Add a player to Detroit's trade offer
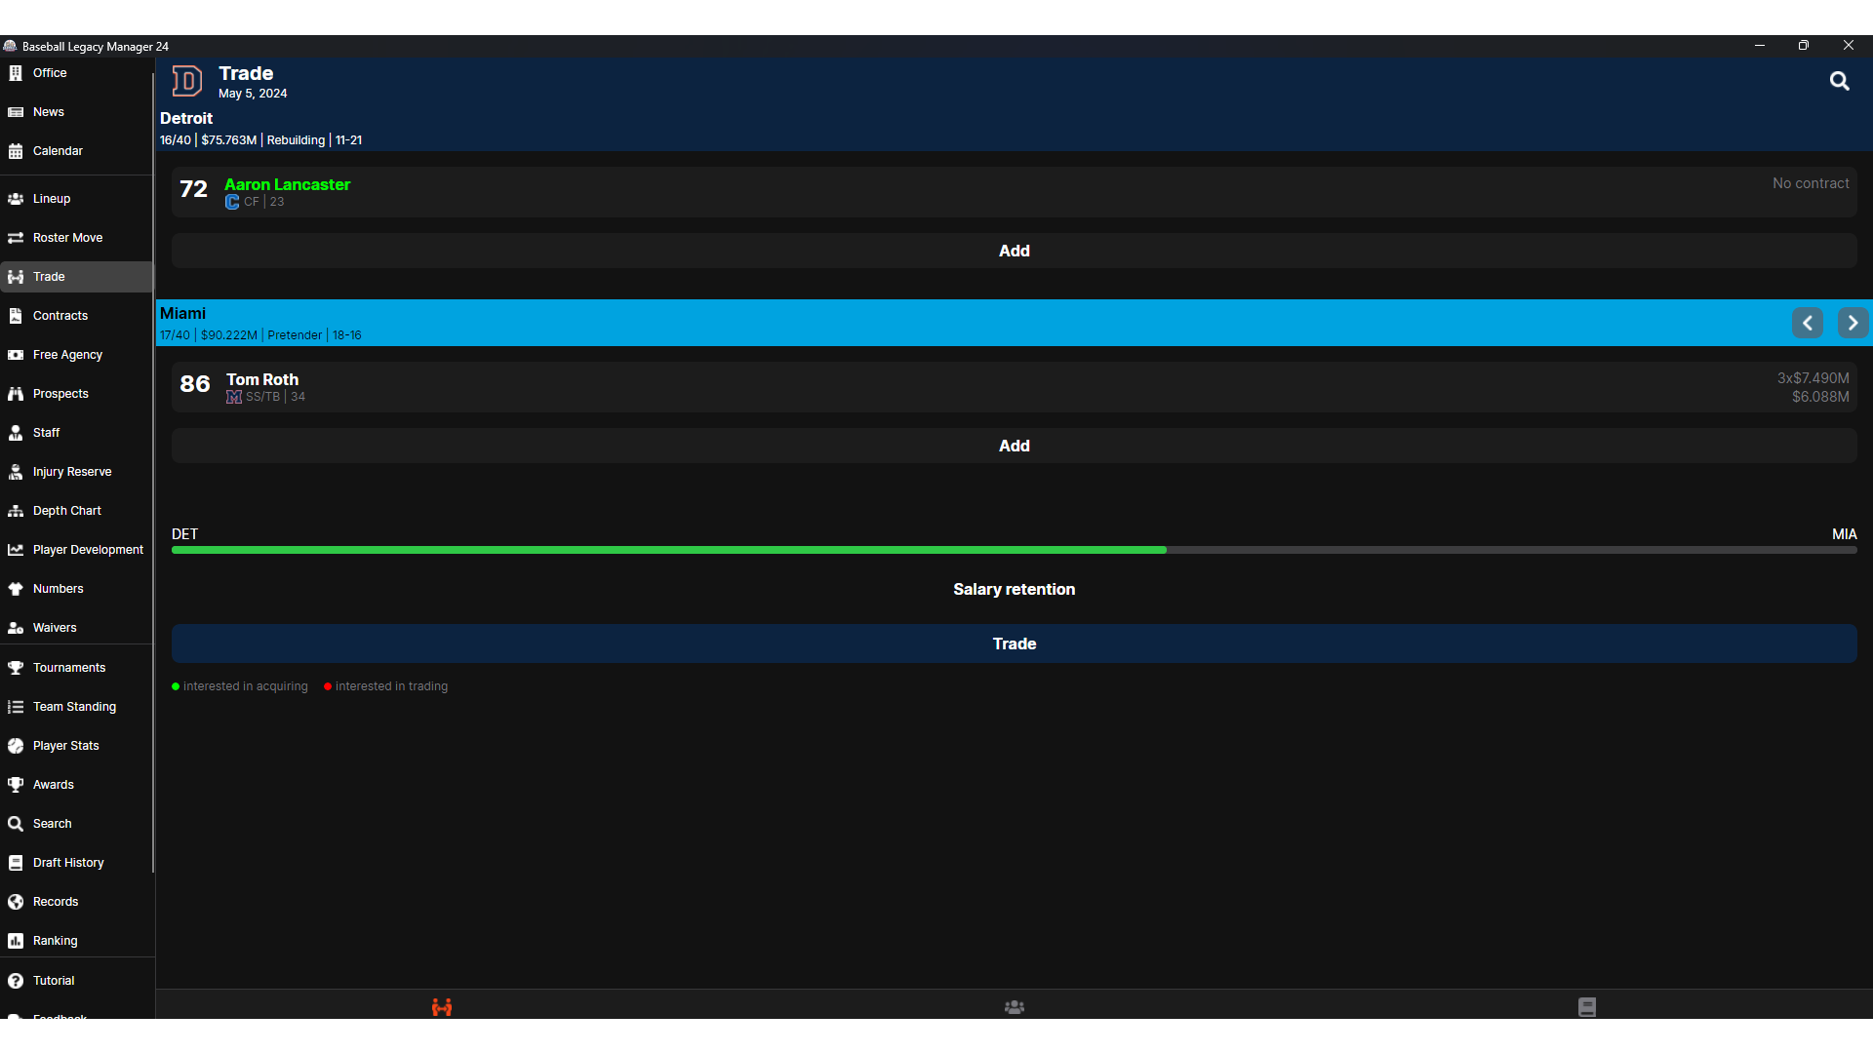 [1015, 251]
